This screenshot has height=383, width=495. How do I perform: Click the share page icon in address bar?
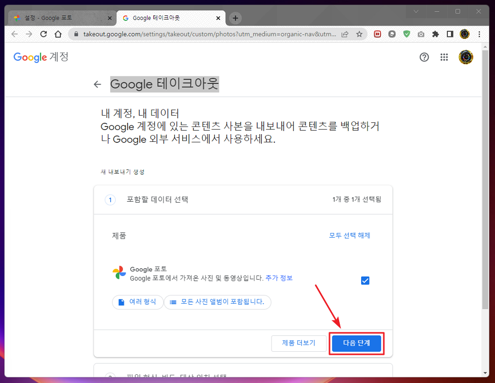point(345,34)
